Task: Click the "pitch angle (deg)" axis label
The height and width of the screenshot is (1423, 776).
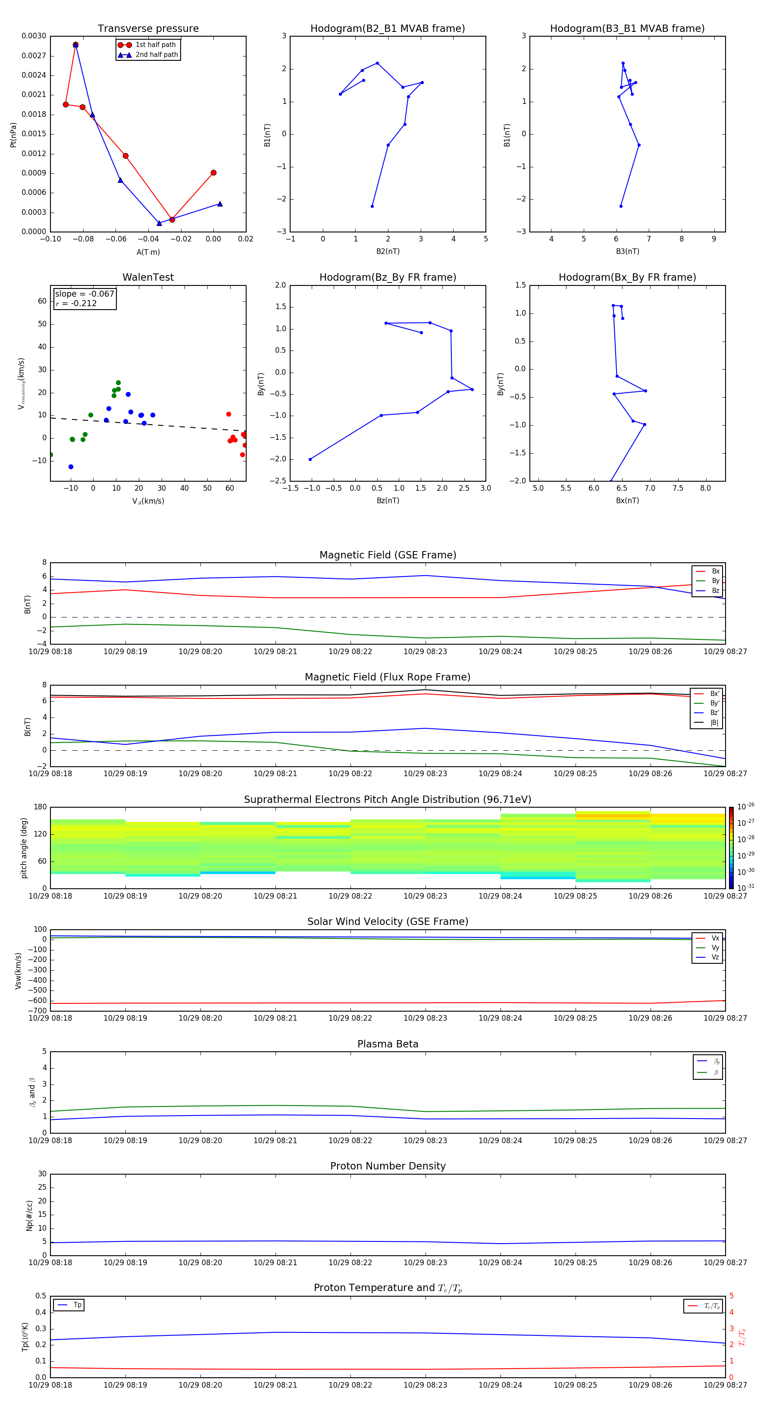Action: click(x=24, y=848)
